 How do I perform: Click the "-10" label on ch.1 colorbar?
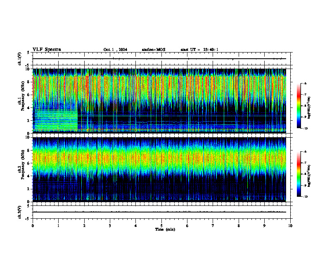(x=305, y=129)
